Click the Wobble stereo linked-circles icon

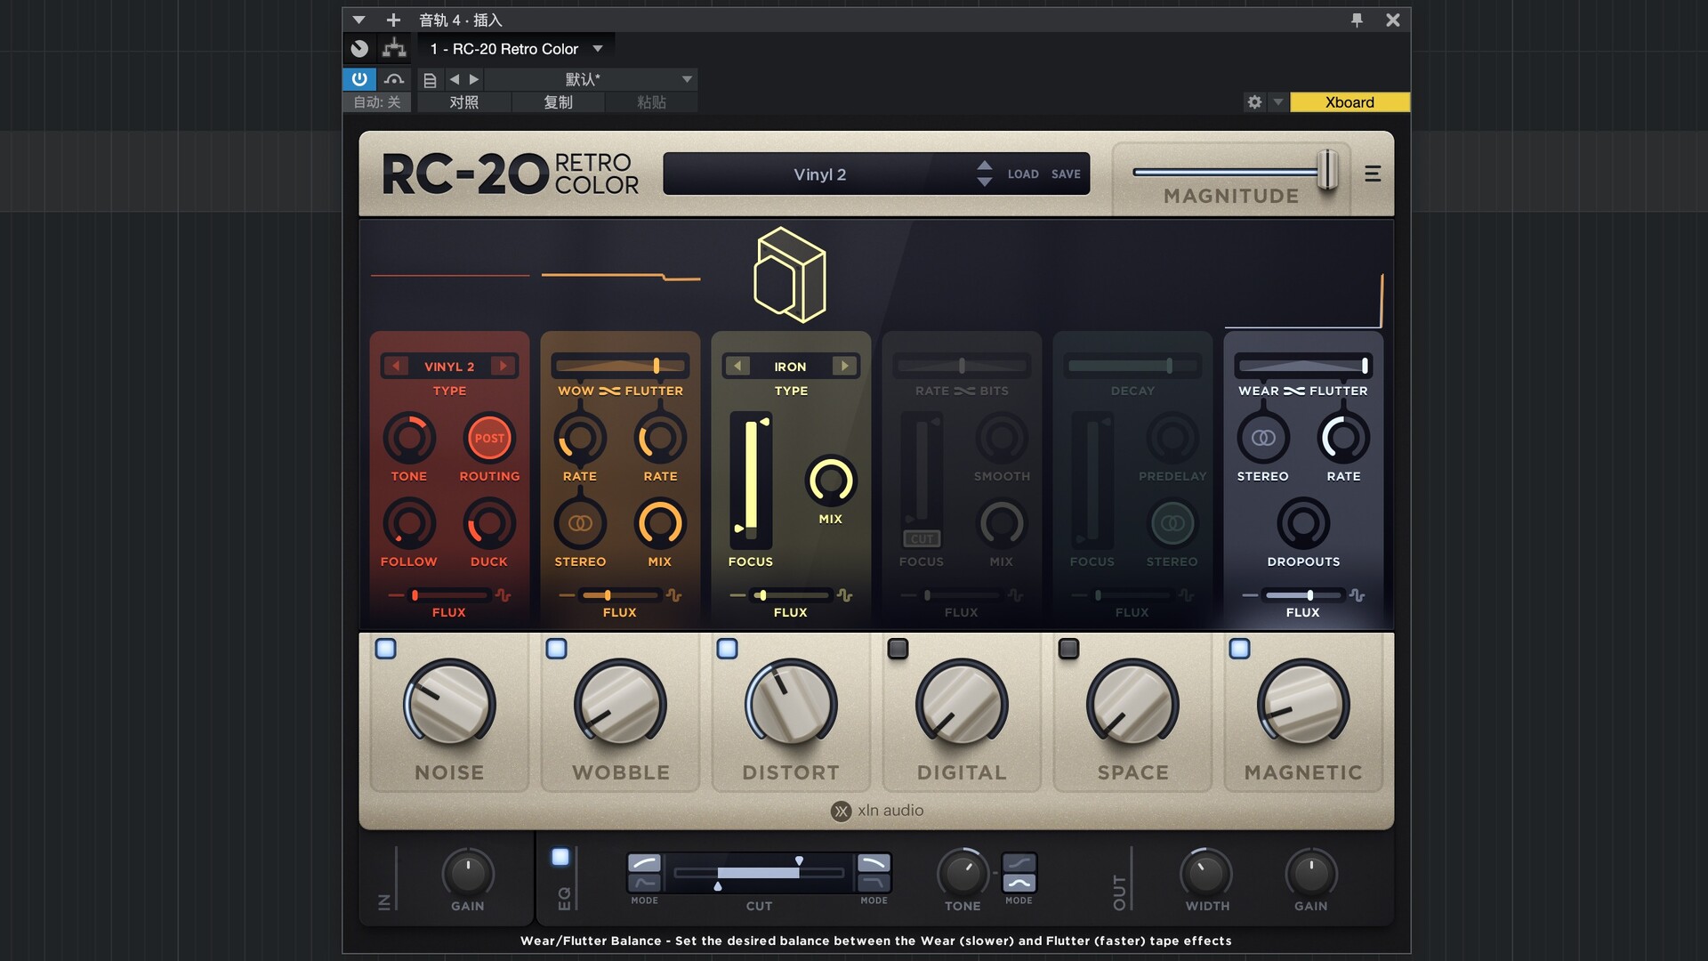coord(580,523)
